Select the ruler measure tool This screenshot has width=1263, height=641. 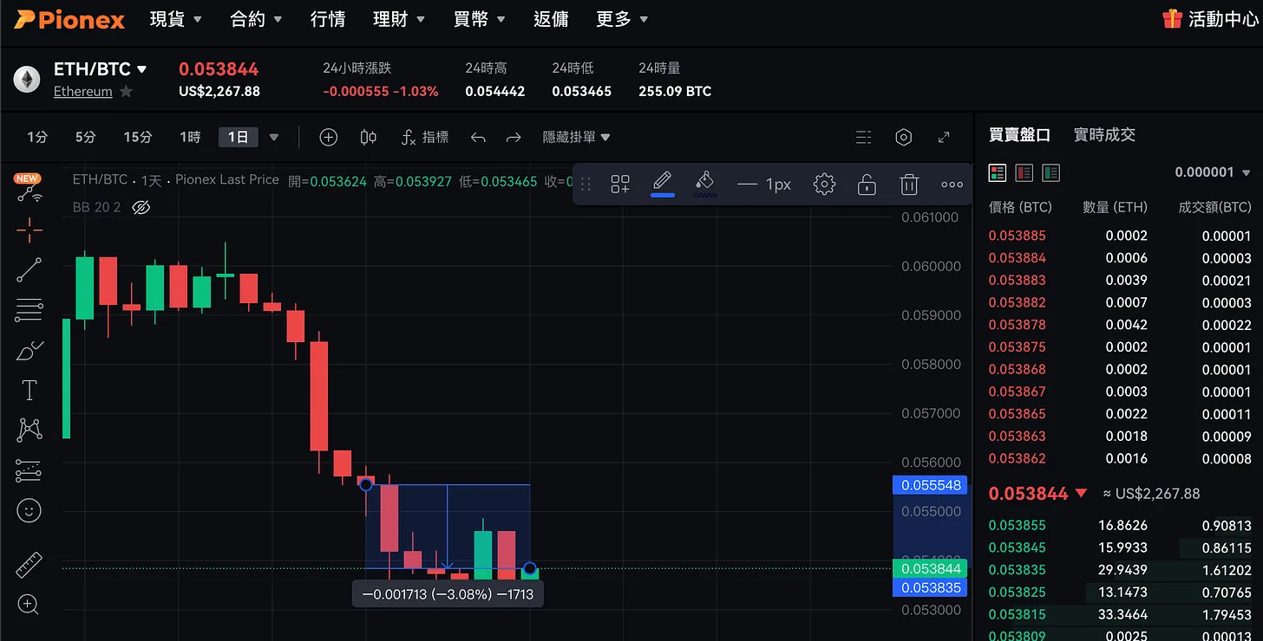pyautogui.click(x=29, y=565)
